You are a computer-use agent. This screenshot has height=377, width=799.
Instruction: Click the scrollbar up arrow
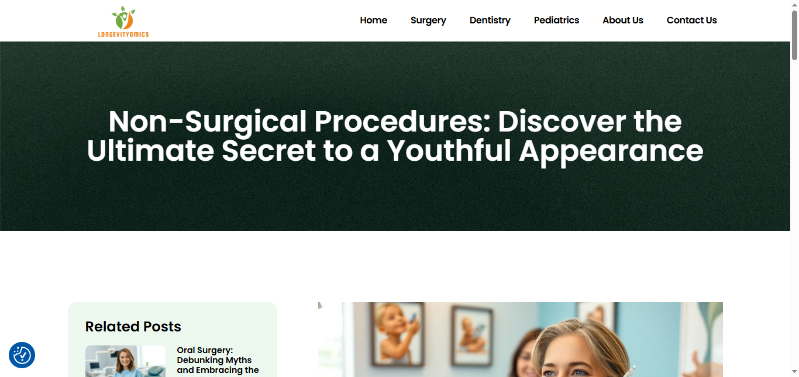(x=794, y=4)
